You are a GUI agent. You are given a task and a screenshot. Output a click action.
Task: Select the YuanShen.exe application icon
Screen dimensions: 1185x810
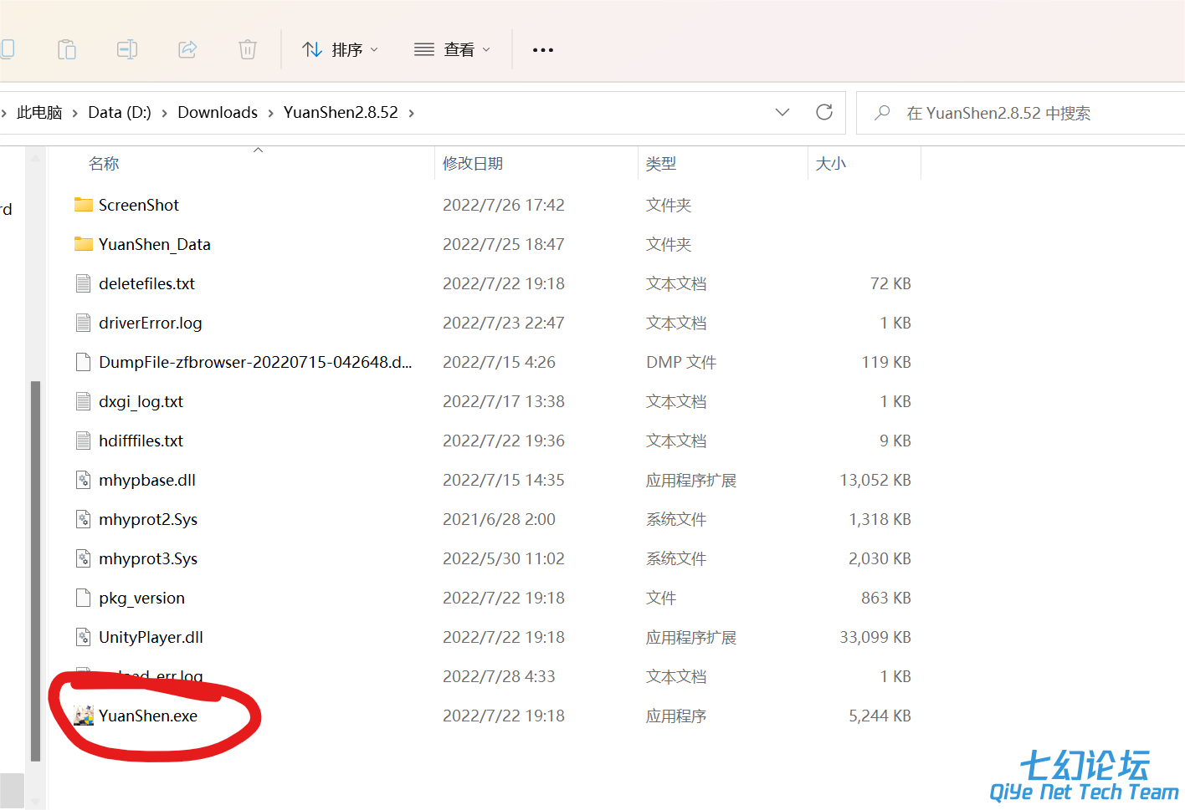pyautogui.click(x=84, y=716)
